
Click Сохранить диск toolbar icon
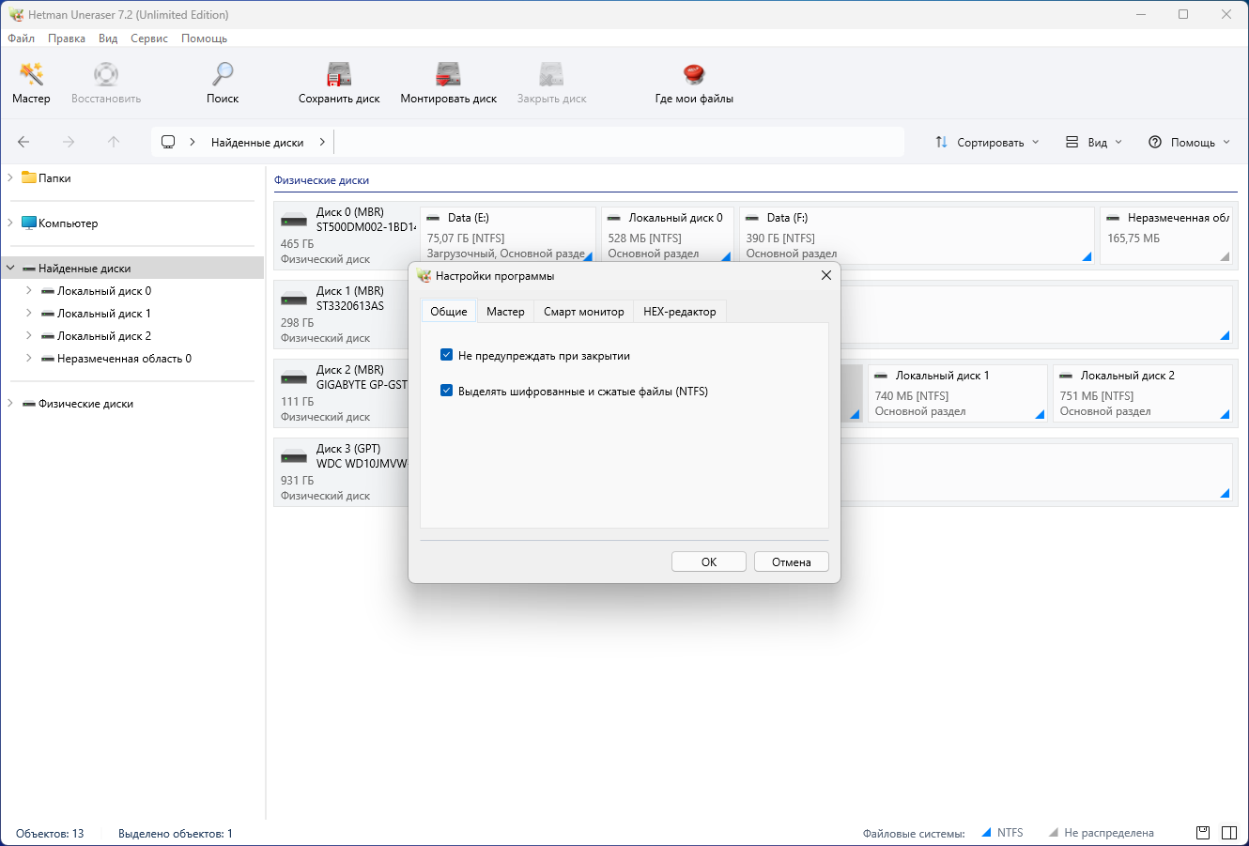[339, 75]
